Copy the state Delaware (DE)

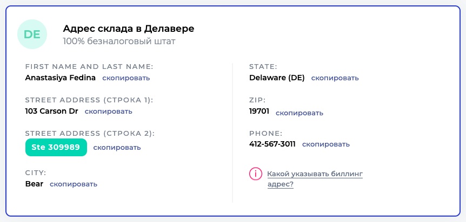(x=335, y=78)
